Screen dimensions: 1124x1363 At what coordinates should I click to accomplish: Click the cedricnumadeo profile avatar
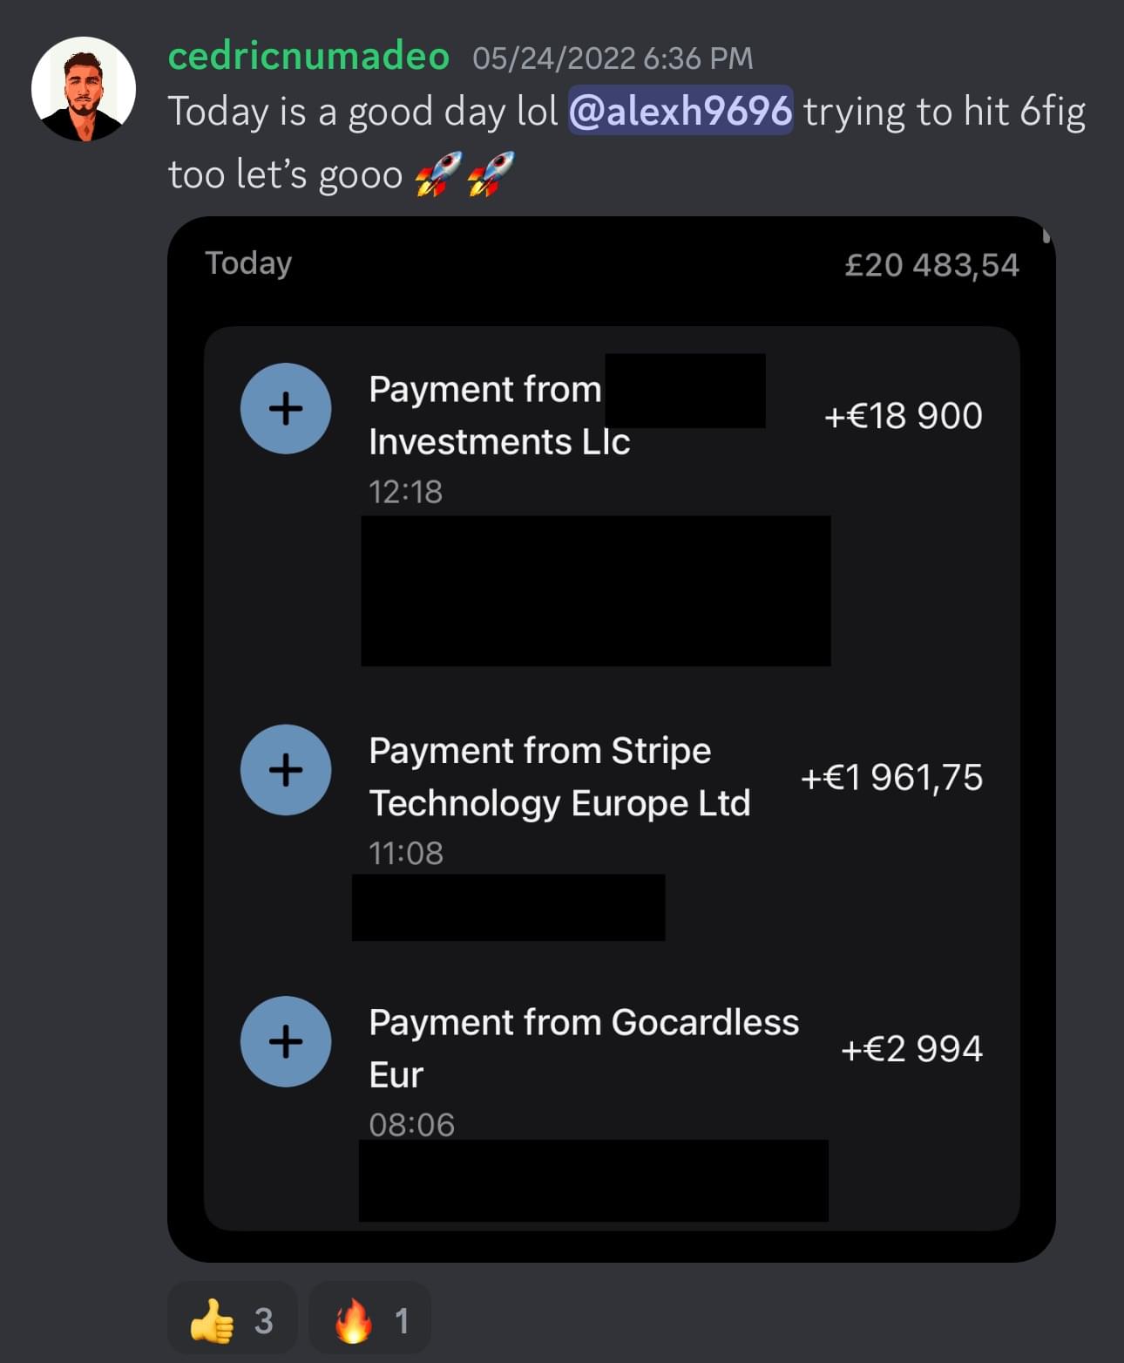coord(84,89)
